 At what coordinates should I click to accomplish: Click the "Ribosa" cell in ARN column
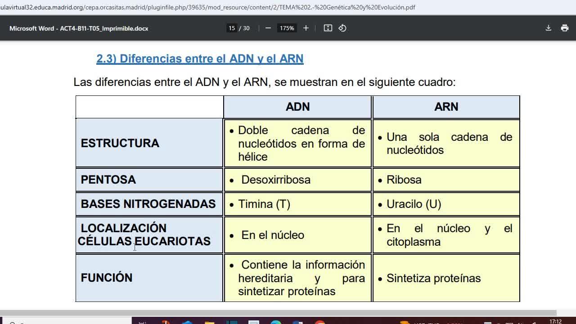point(446,180)
